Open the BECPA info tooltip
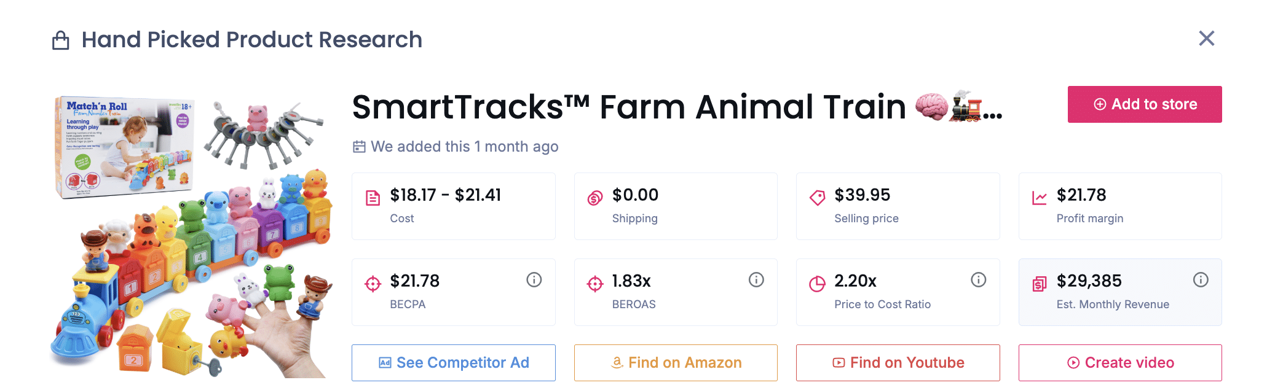Screen dimensions: 1275x388 tap(534, 279)
